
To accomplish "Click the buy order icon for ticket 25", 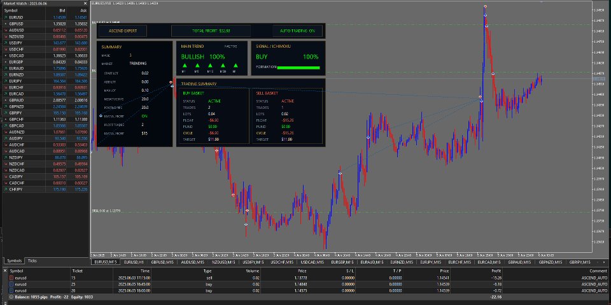I will 11,285.
